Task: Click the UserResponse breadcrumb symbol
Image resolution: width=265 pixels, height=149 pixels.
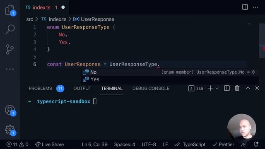Action: click(x=97, y=19)
